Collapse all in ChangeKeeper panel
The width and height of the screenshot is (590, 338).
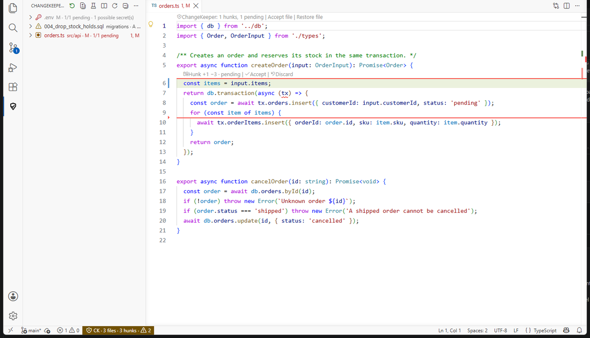click(x=125, y=6)
